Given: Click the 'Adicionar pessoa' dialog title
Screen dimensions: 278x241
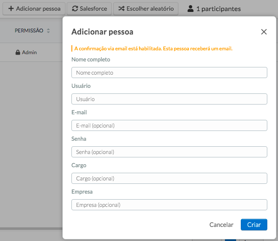Looking at the screenshot, I should tap(102, 32).
